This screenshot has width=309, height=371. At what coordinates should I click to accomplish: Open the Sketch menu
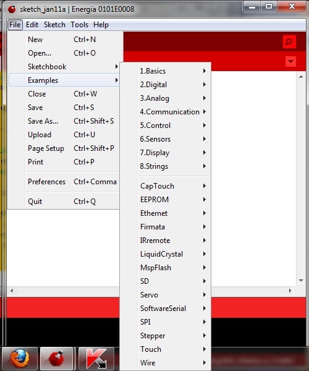(54, 25)
